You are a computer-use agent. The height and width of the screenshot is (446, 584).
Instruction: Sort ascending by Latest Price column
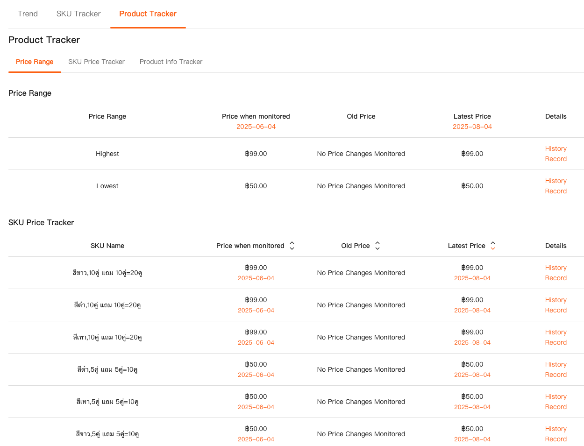pos(492,243)
